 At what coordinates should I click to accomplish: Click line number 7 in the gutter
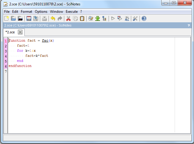(6, 71)
